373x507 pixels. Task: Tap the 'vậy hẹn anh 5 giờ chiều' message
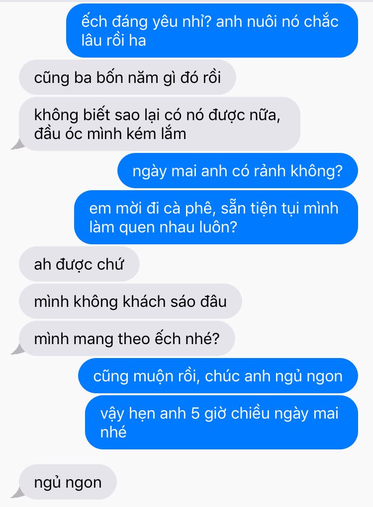click(221, 422)
